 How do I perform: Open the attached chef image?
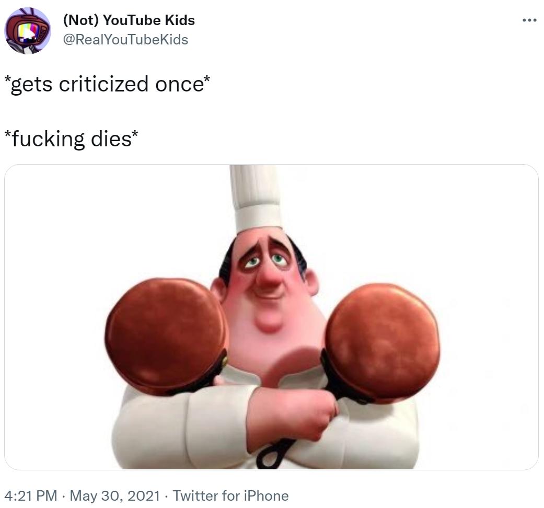click(271, 317)
